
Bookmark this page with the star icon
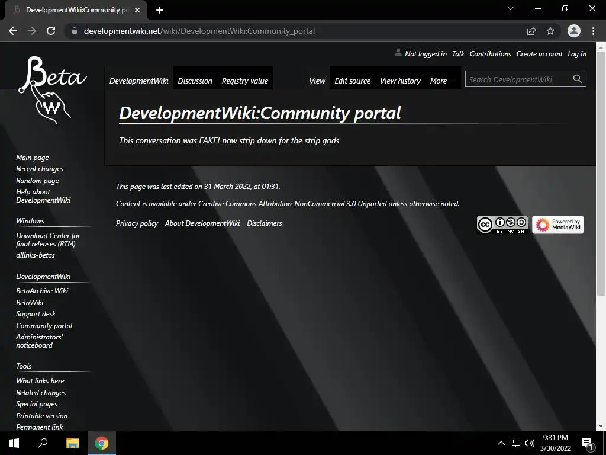(550, 31)
